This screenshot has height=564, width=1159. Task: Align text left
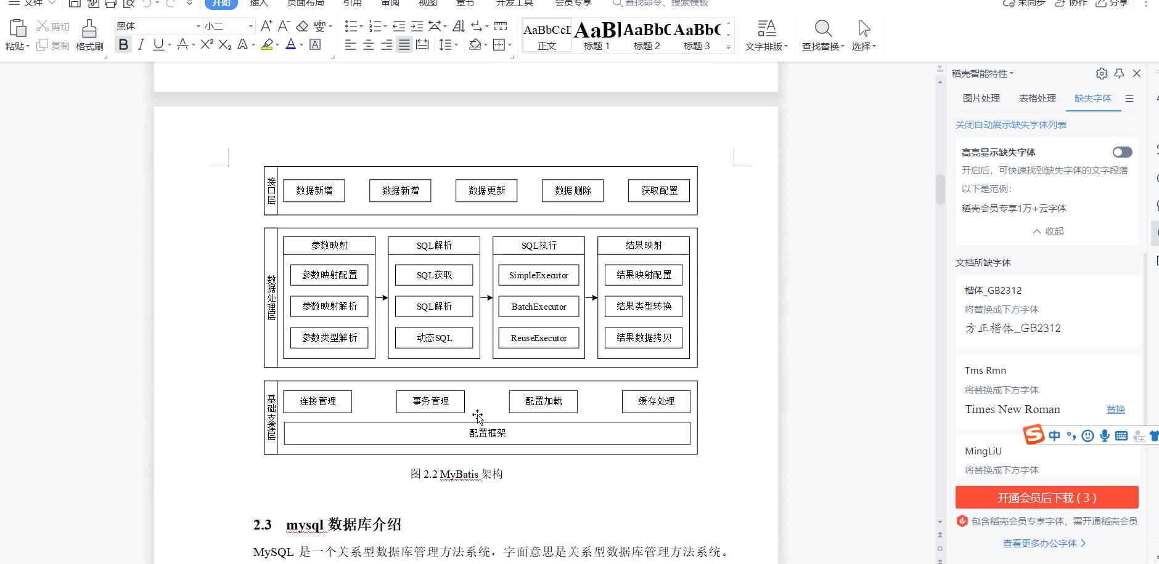350,44
